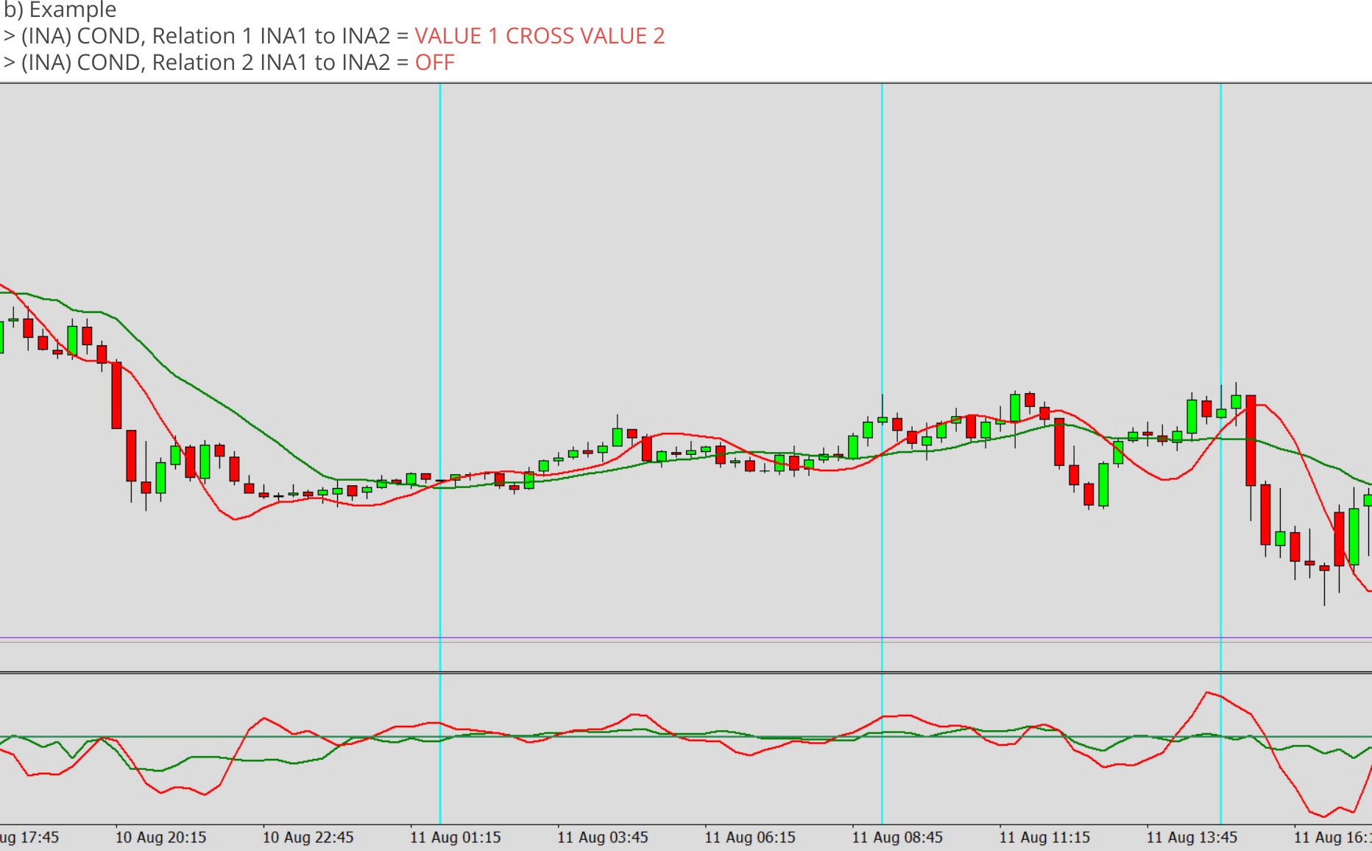
Task: Click the 'VALUE 1 CROSS VALUE 2' red text
Action: tap(540, 36)
